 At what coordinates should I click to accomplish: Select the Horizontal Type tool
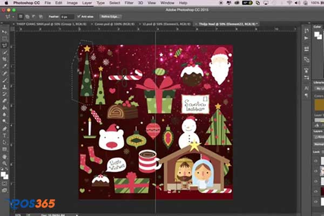(4, 136)
